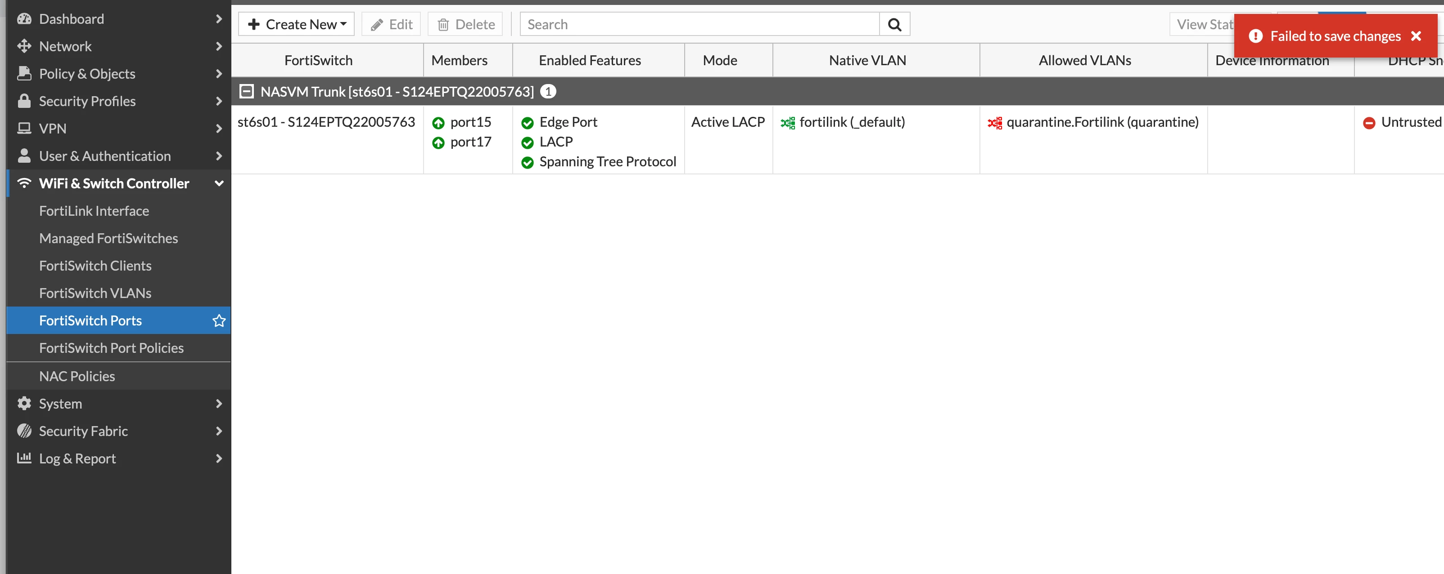Click the LACP green check icon
The image size is (1444, 574).
pos(528,143)
